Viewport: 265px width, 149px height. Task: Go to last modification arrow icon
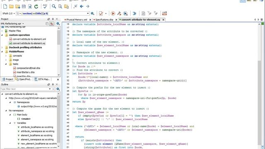point(75,7)
